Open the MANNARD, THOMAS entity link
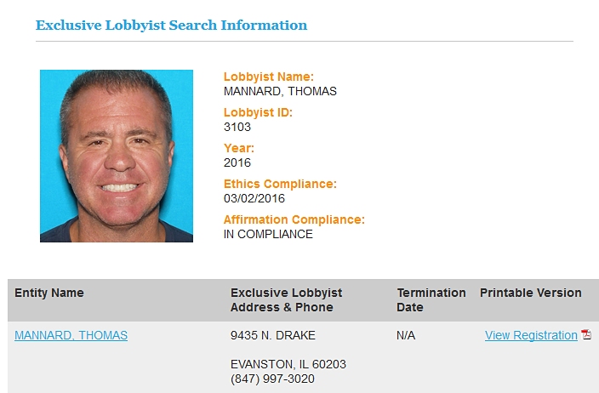599x393 pixels. pos(71,335)
